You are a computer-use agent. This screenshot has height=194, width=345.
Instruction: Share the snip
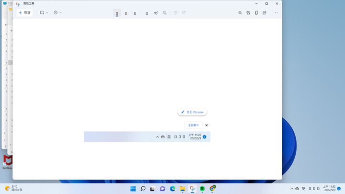[264, 13]
